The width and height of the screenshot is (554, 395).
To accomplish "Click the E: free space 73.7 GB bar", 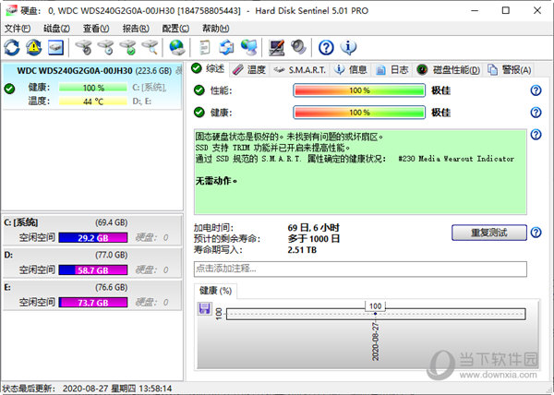I will pos(93,303).
